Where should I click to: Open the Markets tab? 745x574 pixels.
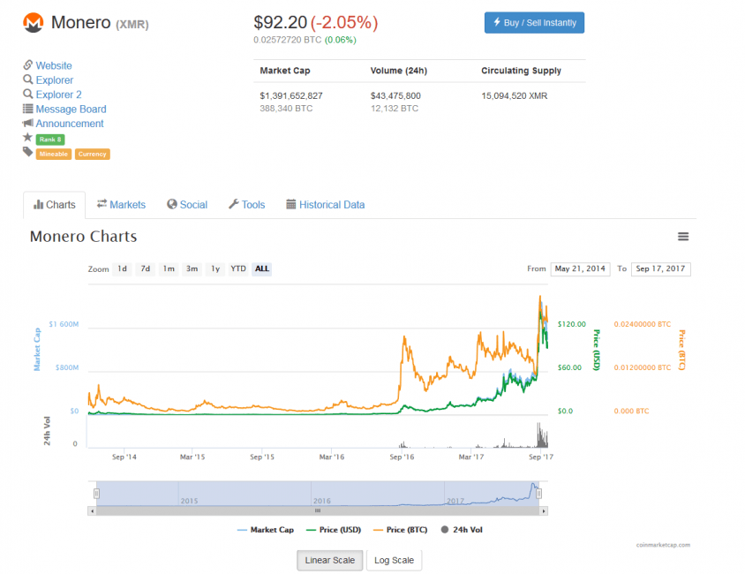coord(121,205)
